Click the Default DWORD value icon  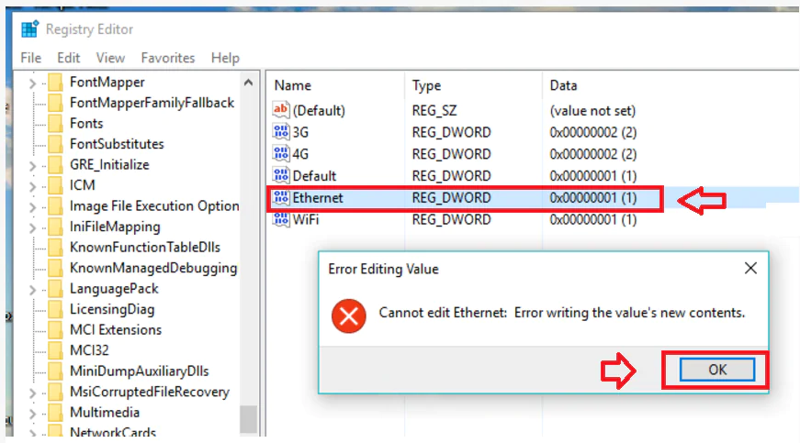[281, 175]
